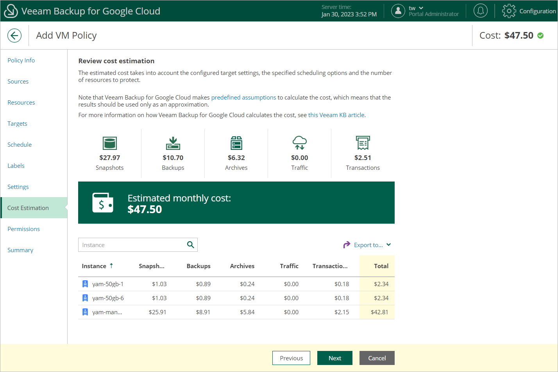The height and width of the screenshot is (372, 558).
Task: Click the server time Jan 30, 2023
Action: [349, 14]
